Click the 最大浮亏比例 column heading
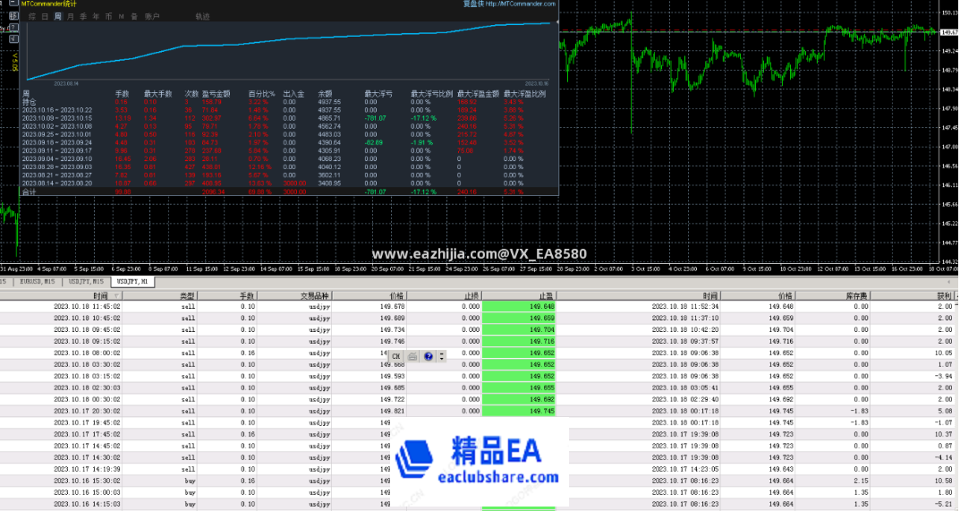 431,94
